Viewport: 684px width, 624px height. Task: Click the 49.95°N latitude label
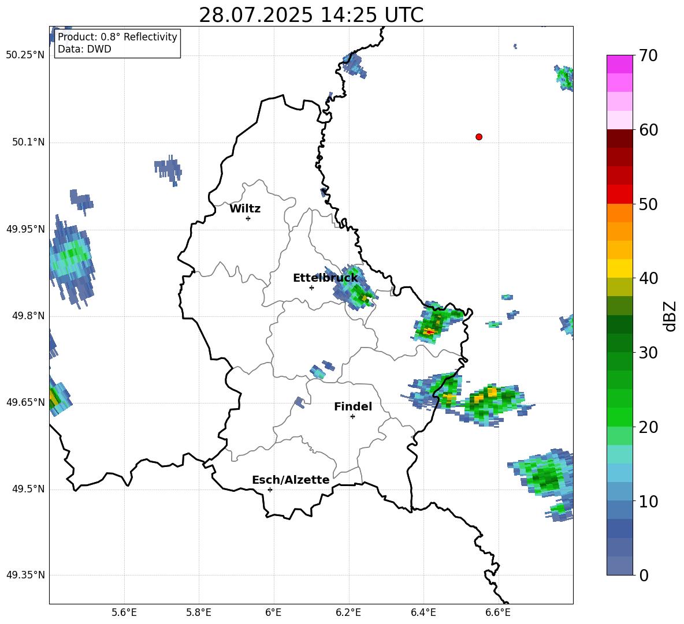point(25,229)
